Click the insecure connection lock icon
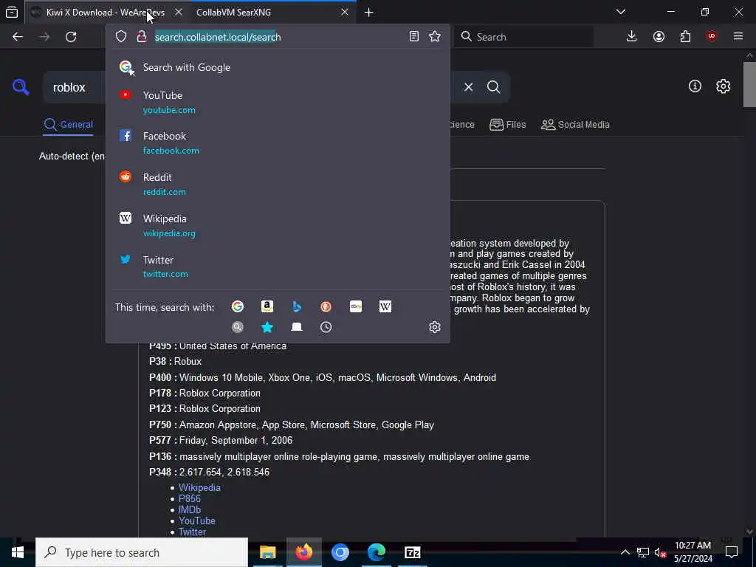Image resolution: width=756 pixels, height=567 pixels. pyautogui.click(x=141, y=37)
